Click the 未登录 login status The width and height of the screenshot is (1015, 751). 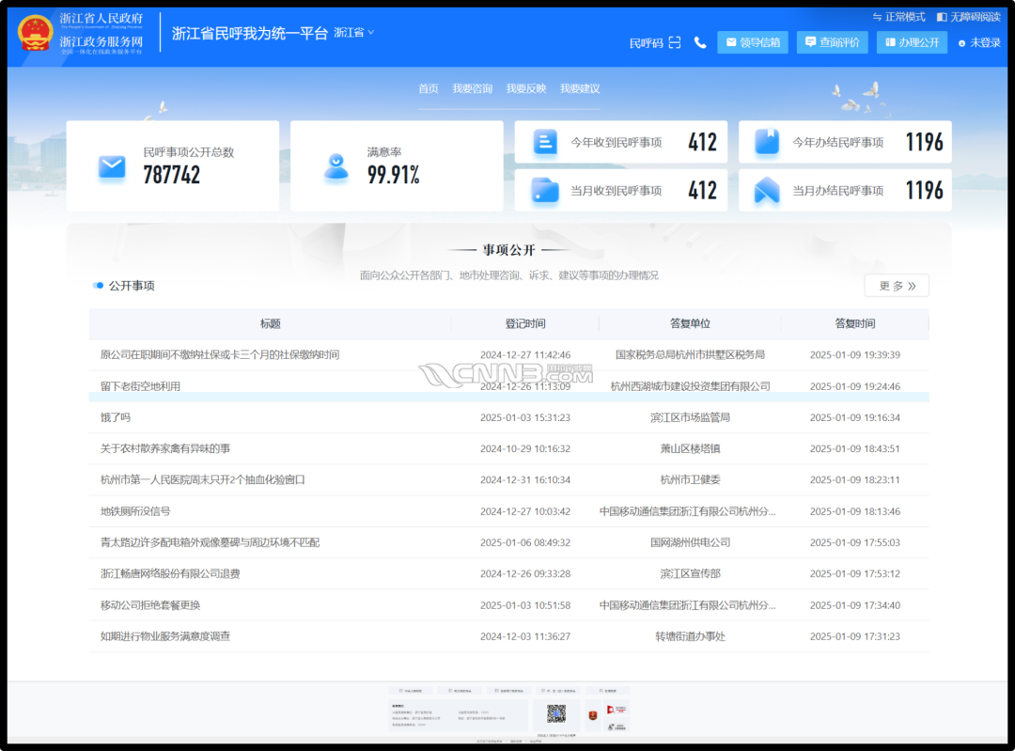coord(979,43)
